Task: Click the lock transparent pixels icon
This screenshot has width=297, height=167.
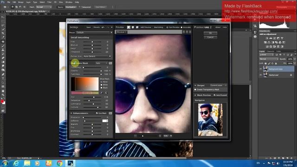Action: pos(265,64)
